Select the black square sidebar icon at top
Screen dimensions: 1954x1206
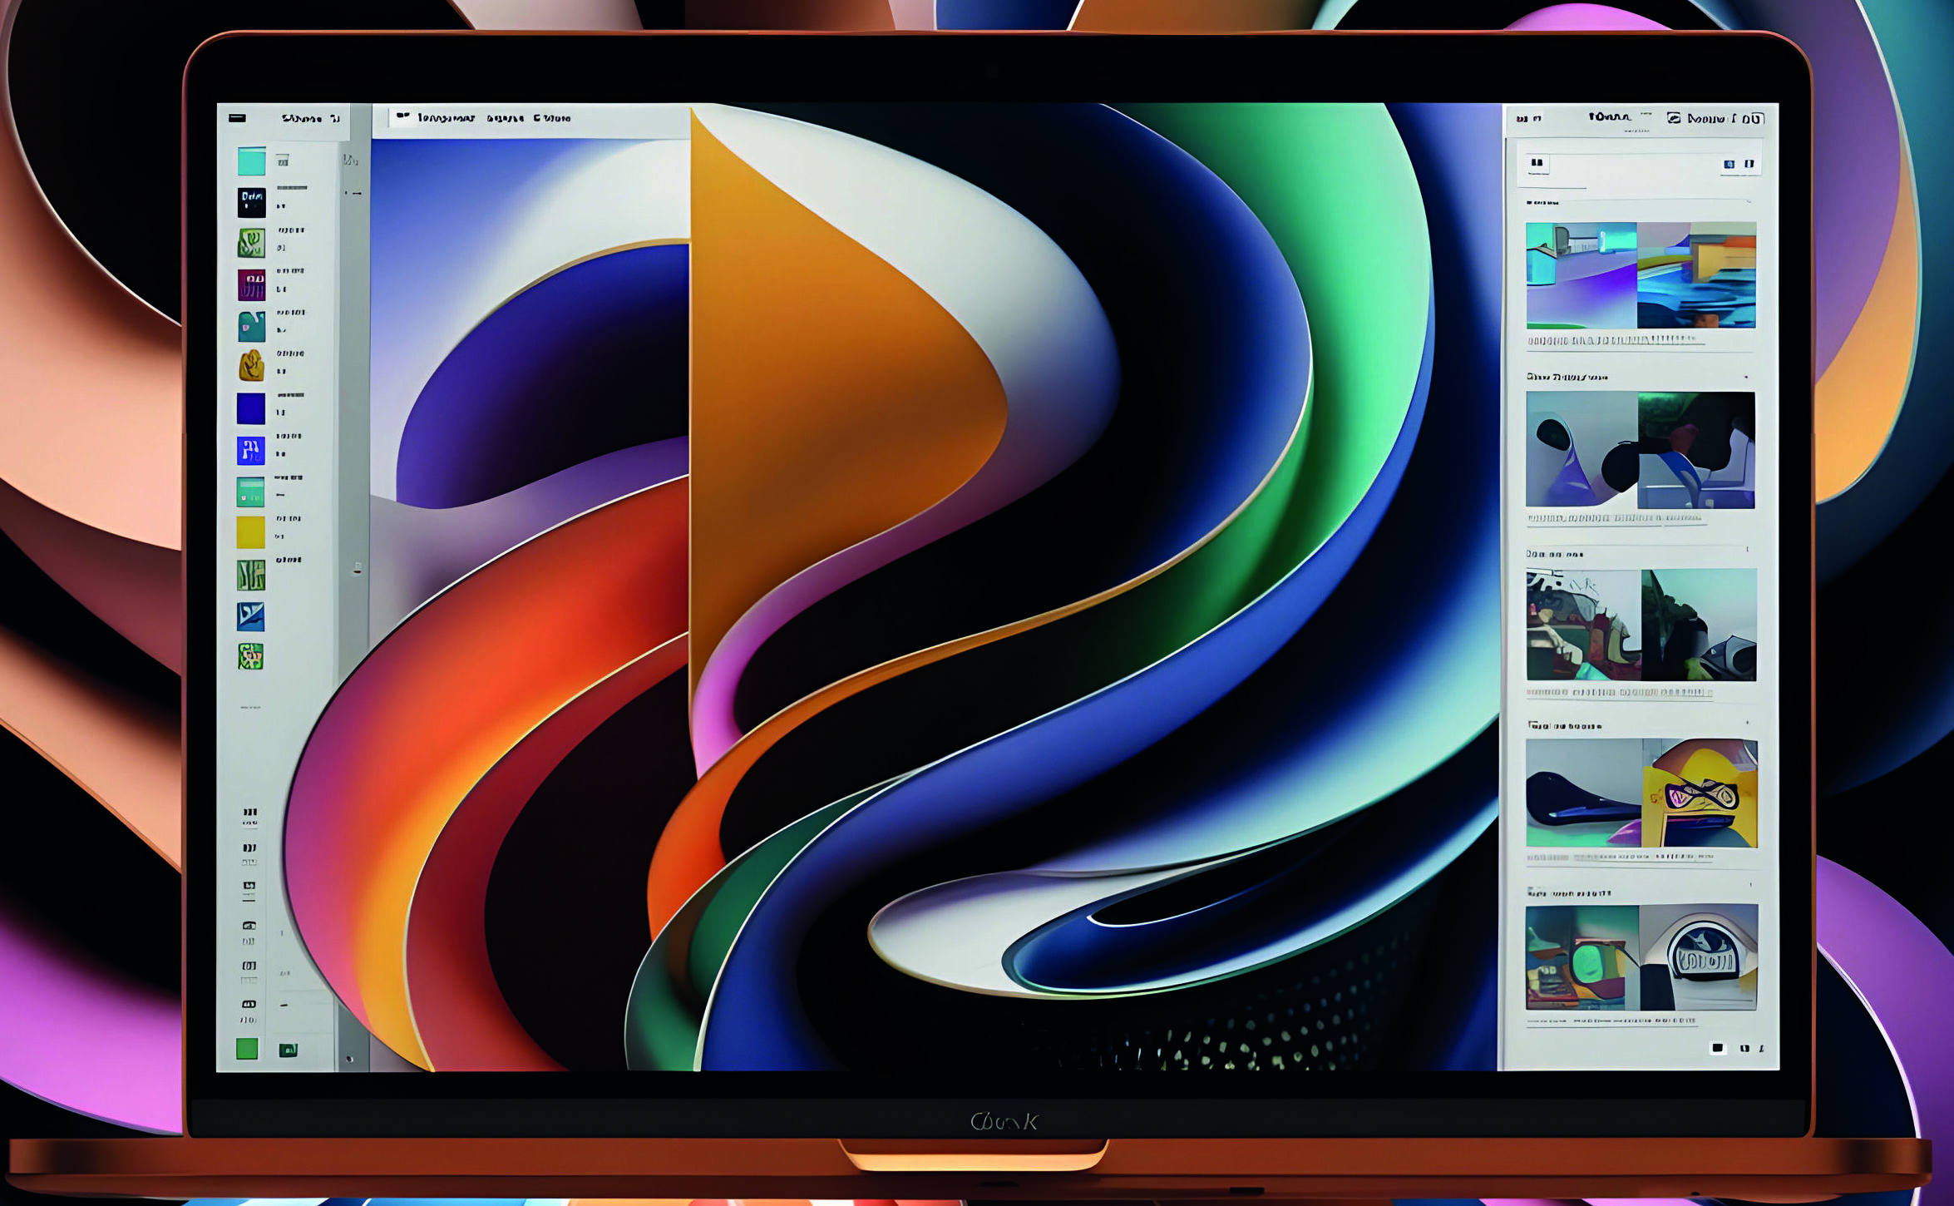click(x=251, y=202)
